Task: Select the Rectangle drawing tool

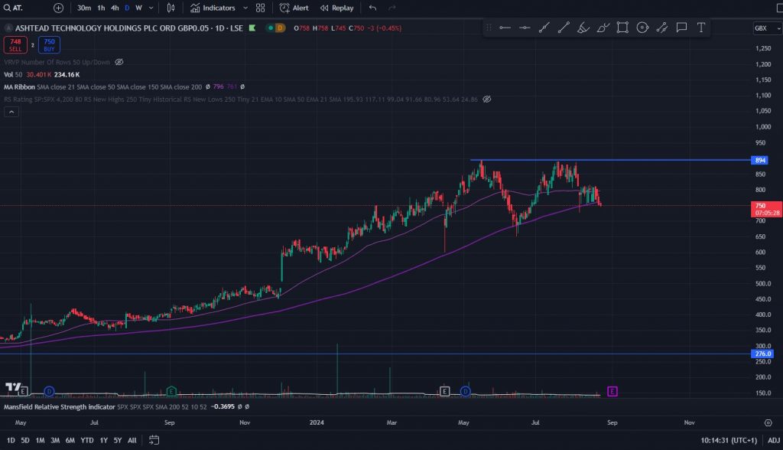Action: pyautogui.click(x=622, y=28)
